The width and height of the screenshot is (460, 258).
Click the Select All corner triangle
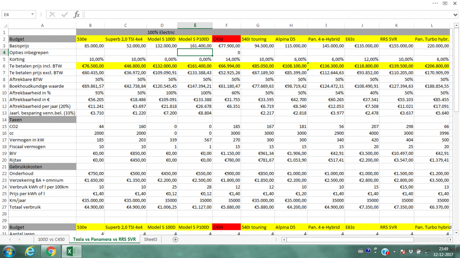tap(4, 25)
